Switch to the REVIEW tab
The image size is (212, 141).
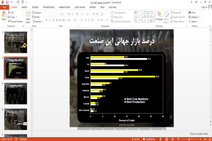(x=93, y=7)
